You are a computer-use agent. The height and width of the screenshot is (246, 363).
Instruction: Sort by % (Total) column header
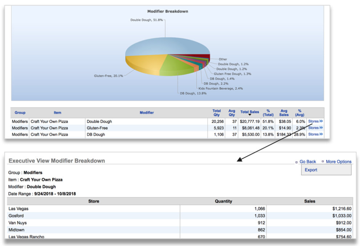tap(268, 113)
